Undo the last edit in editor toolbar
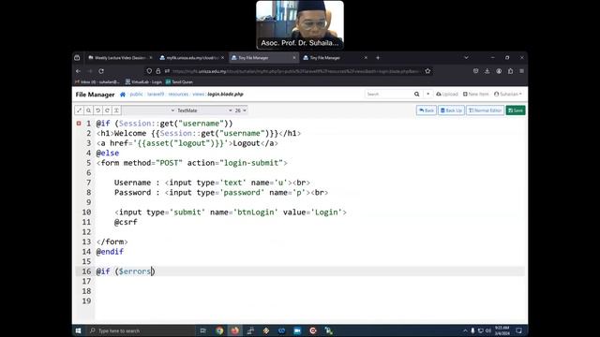The image size is (600, 337). (x=97, y=110)
